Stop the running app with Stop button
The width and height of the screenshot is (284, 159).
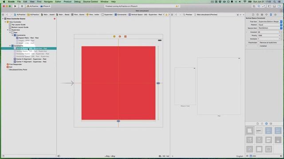tap(22, 6)
